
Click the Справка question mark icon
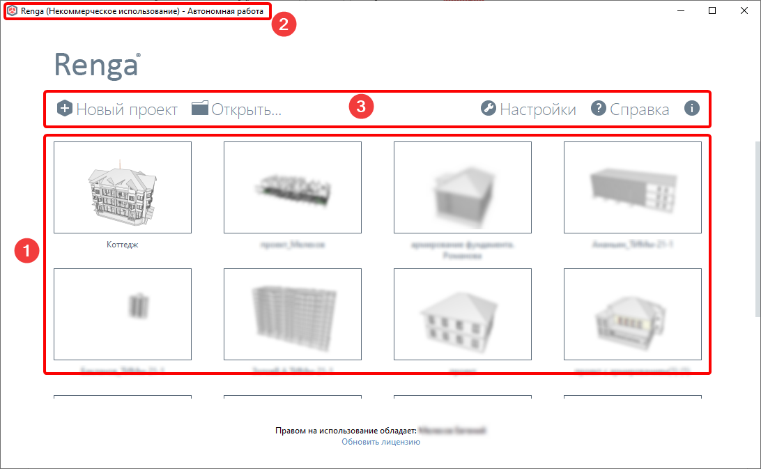pos(599,108)
